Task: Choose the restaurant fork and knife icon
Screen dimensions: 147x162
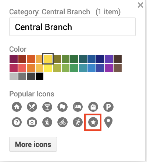Action: 32,107
